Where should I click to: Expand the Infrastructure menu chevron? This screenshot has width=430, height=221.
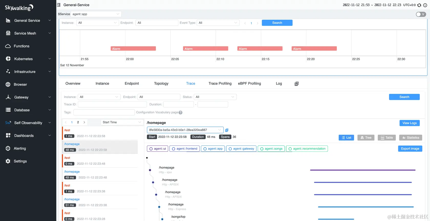click(50, 72)
